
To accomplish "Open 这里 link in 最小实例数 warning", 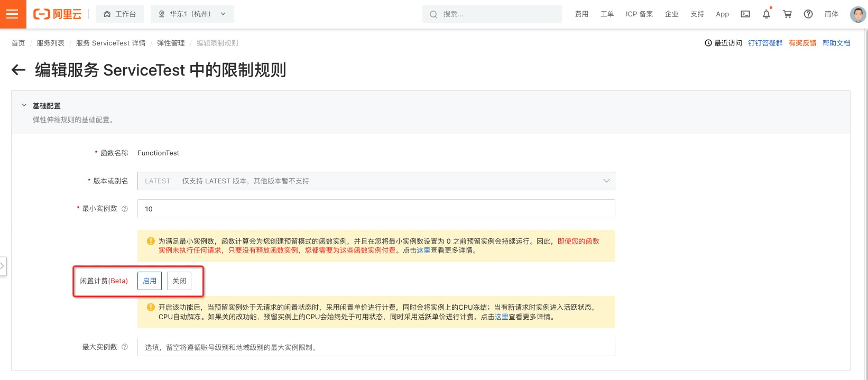I will click(423, 251).
